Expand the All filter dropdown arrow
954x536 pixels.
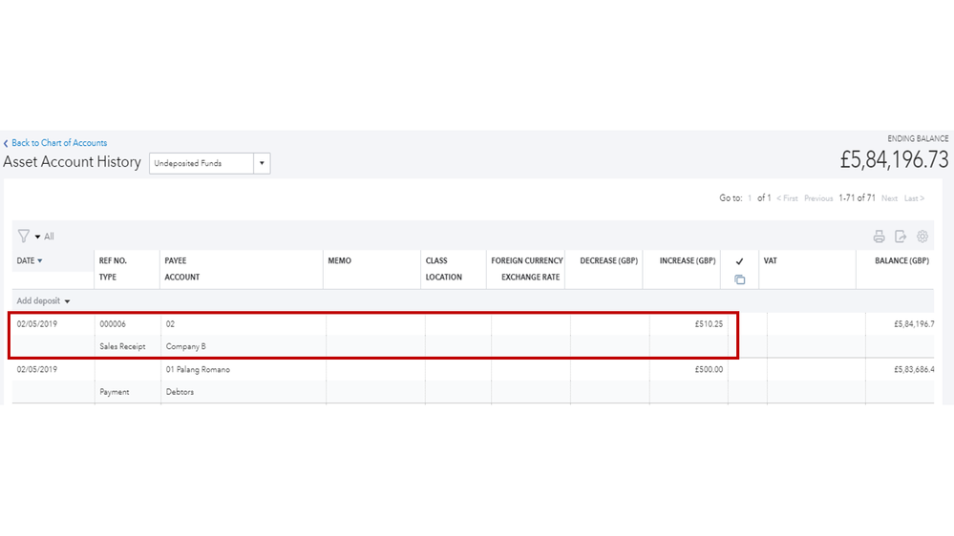tap(38, 237)
